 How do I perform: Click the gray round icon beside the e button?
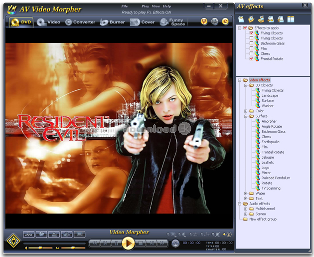pyautogui.click(x=215, y=21)
